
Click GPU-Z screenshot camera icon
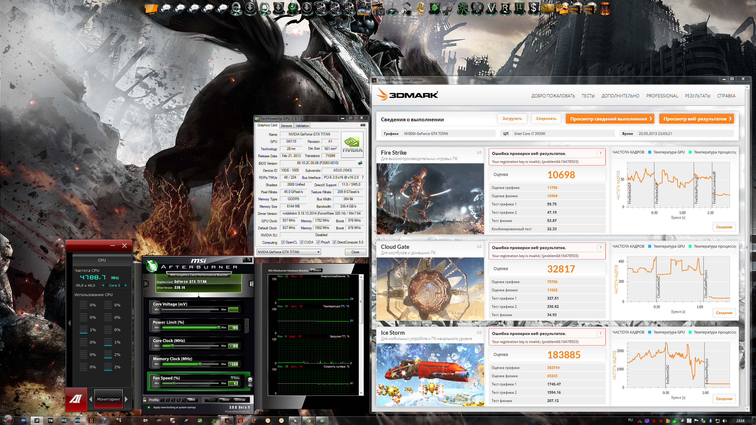coord(363,125)
